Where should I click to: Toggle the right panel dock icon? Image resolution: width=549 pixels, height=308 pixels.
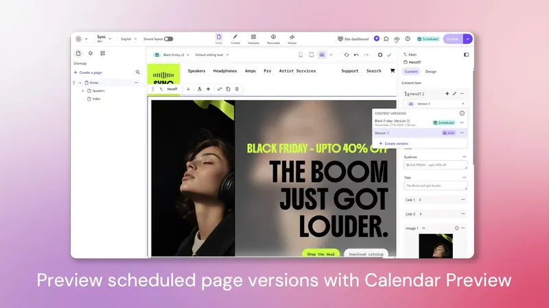coord(466,55)
